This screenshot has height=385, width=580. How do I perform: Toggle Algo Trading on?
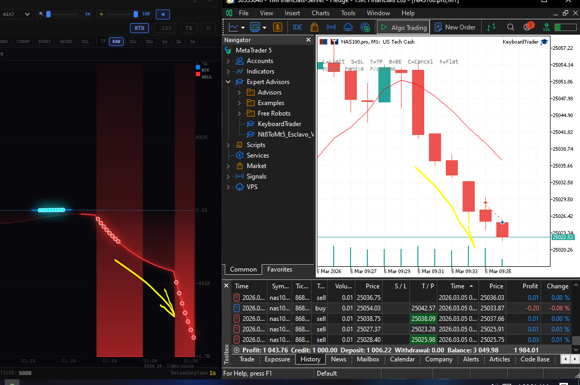404,27
